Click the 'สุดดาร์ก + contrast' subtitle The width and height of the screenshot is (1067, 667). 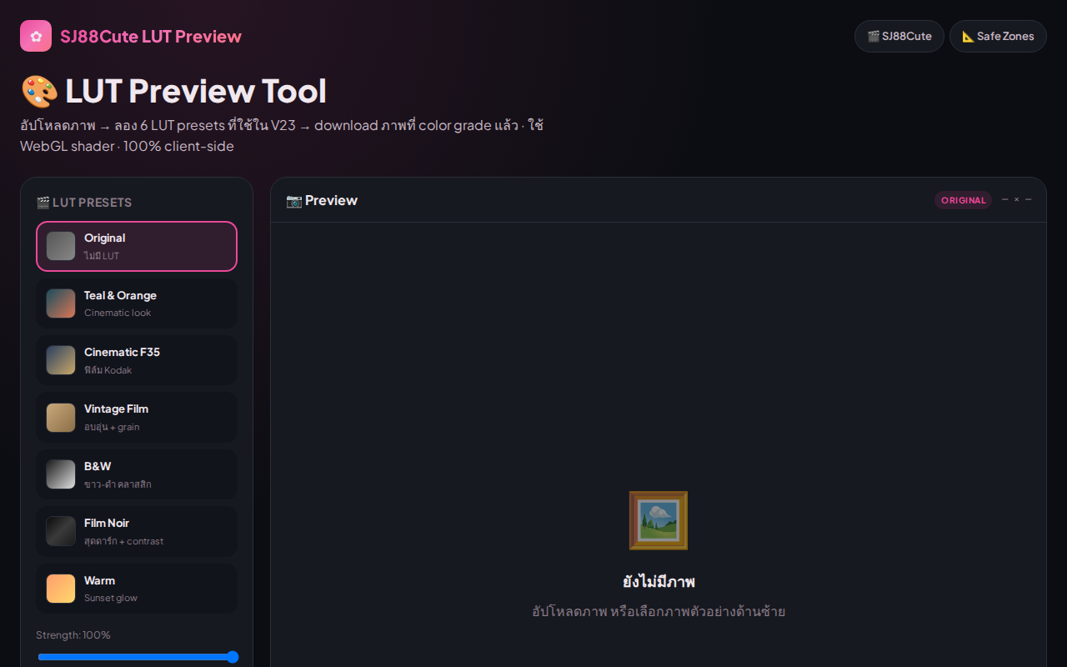[x=123, y=541]
